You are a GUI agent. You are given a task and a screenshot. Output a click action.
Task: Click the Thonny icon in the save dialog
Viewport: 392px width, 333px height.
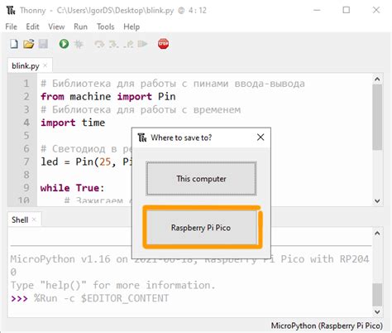point(142,138)
